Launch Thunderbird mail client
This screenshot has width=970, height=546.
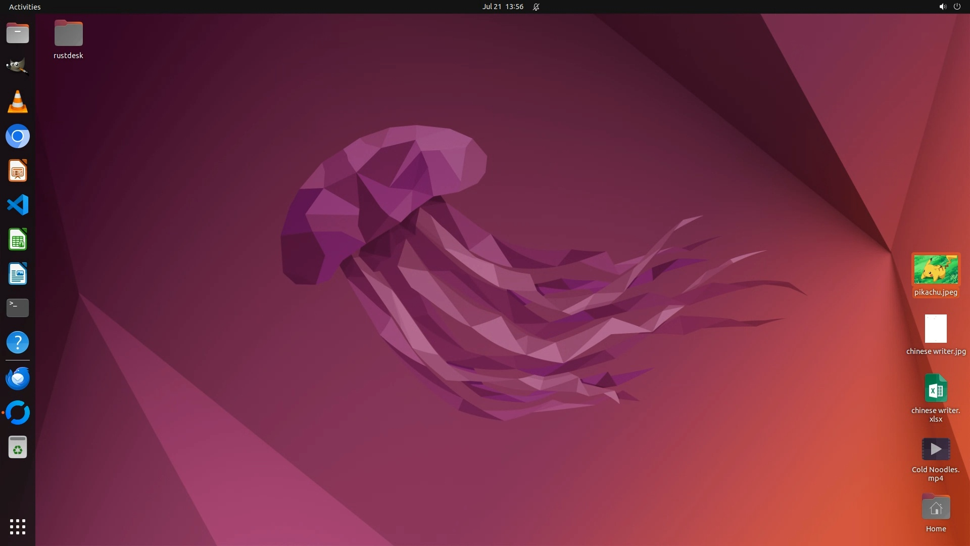pyautogui.click(x=17, y=379)
